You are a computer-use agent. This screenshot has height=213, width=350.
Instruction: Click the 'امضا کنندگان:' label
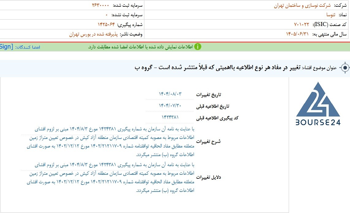coord(28,47)
